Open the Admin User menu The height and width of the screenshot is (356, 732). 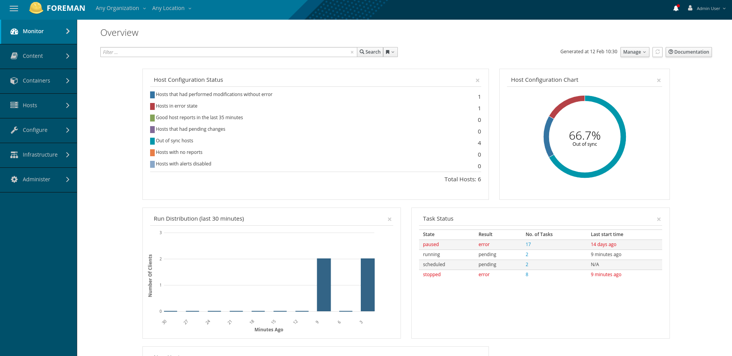tap(707, 8)
